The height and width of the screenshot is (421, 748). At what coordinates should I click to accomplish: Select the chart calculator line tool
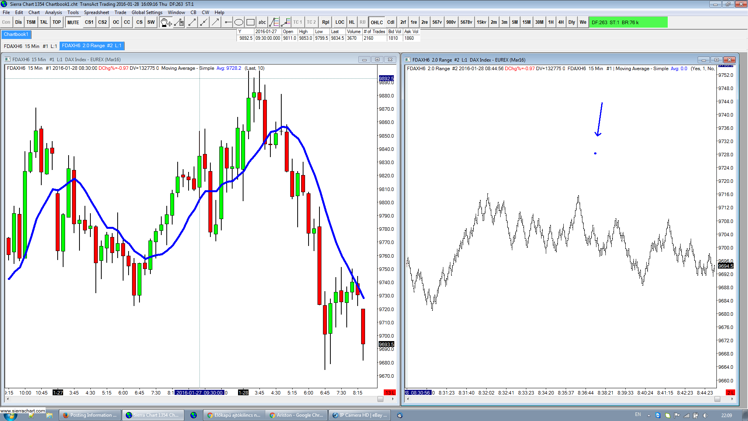pos(179,22)
